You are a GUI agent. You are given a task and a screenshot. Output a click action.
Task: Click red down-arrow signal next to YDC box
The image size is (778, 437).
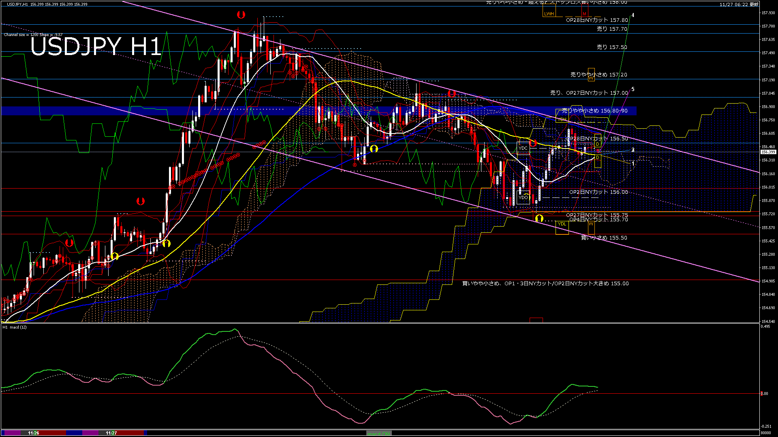533,143
